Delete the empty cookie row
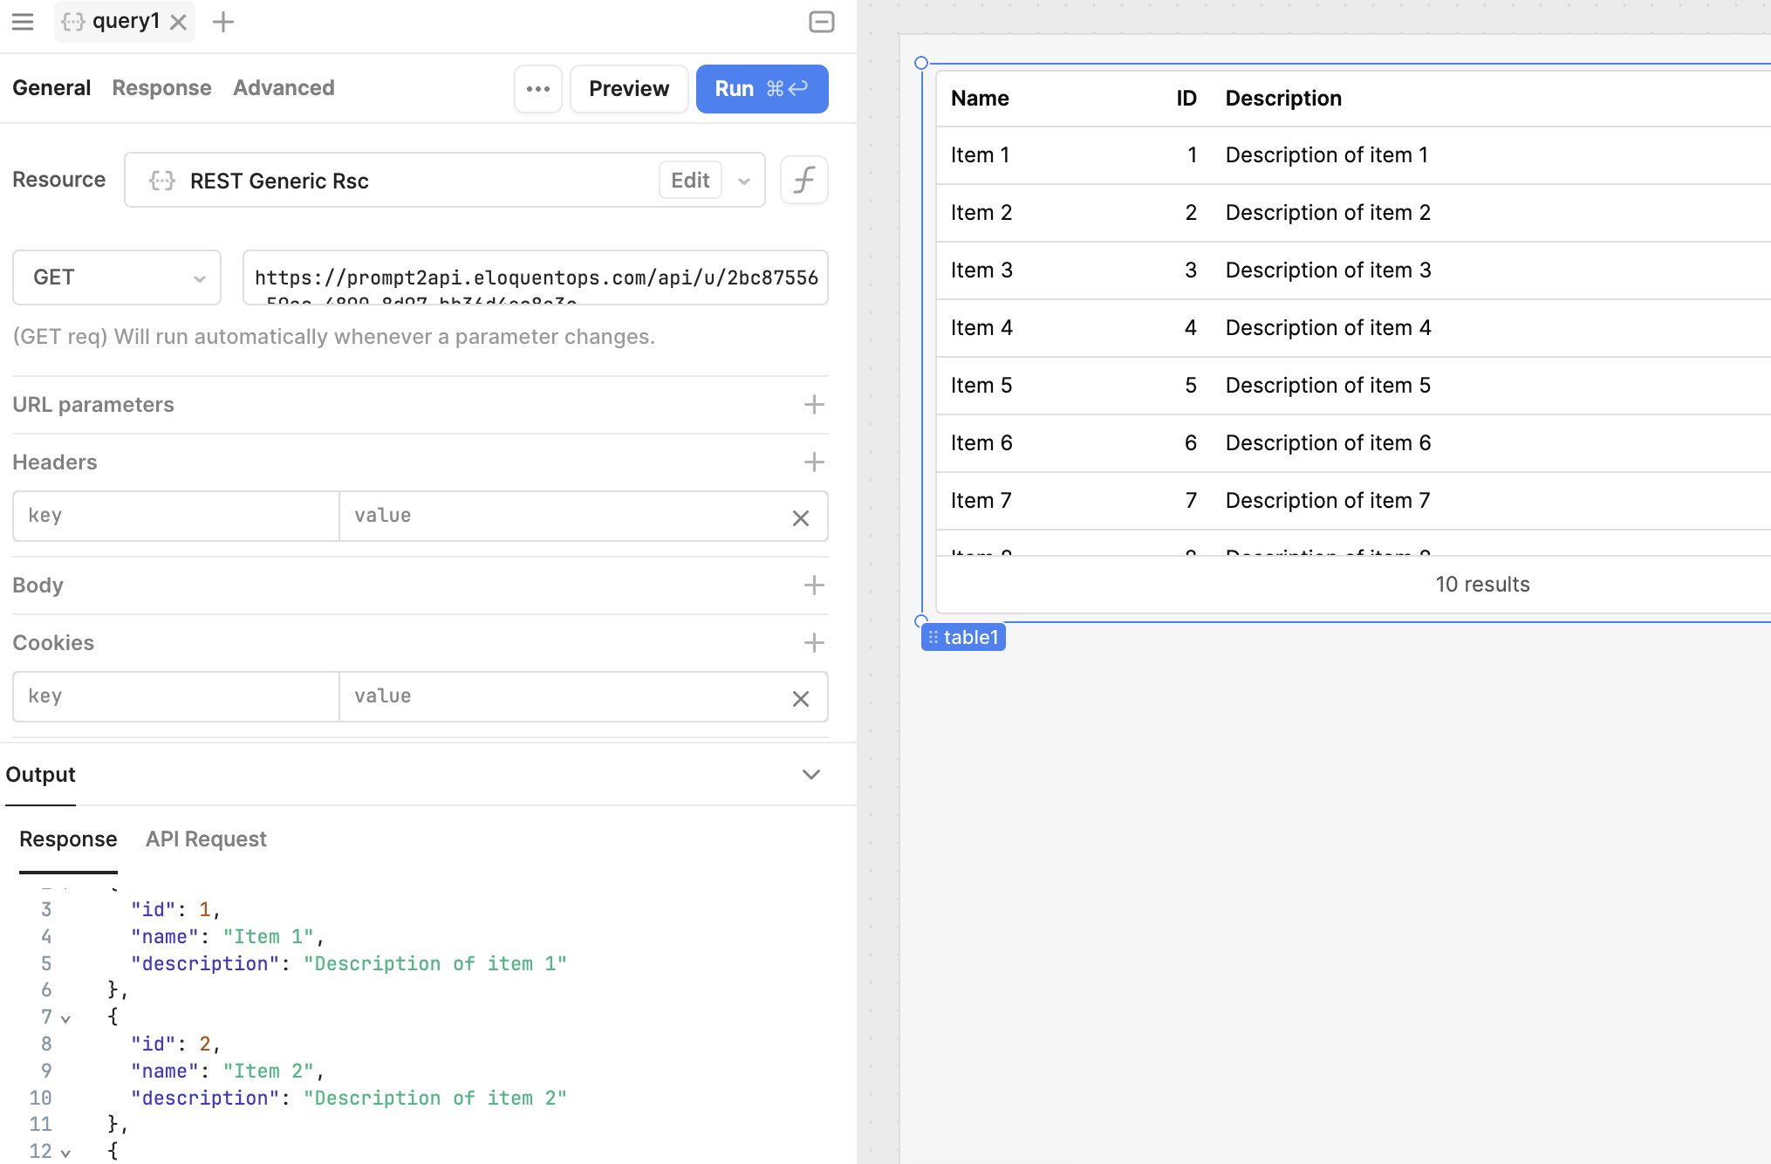 (x=800, y=699)
